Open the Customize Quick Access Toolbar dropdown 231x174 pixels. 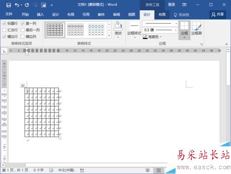52,5
